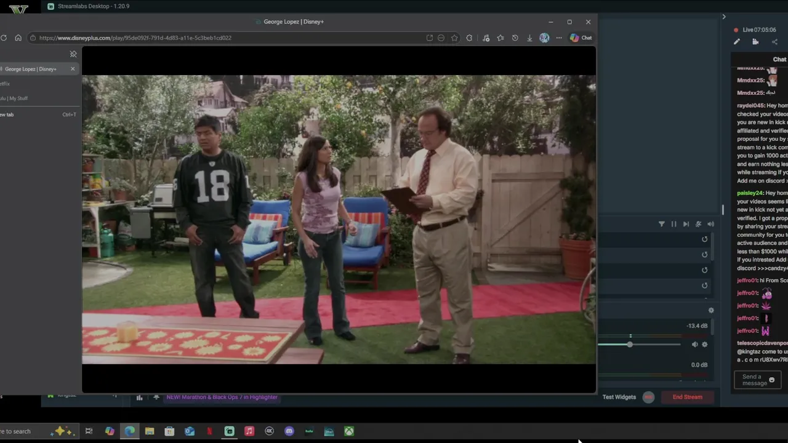Click the third replay arrow icon in events list
Image resolution: width=788 pixels, height=443 pixels.
pos(705,270)
